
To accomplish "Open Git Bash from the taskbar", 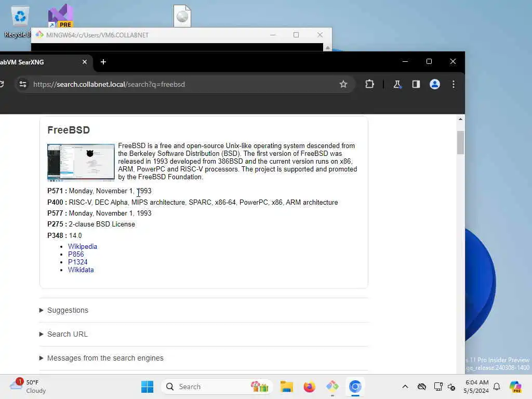I will [x=332, y=387].
